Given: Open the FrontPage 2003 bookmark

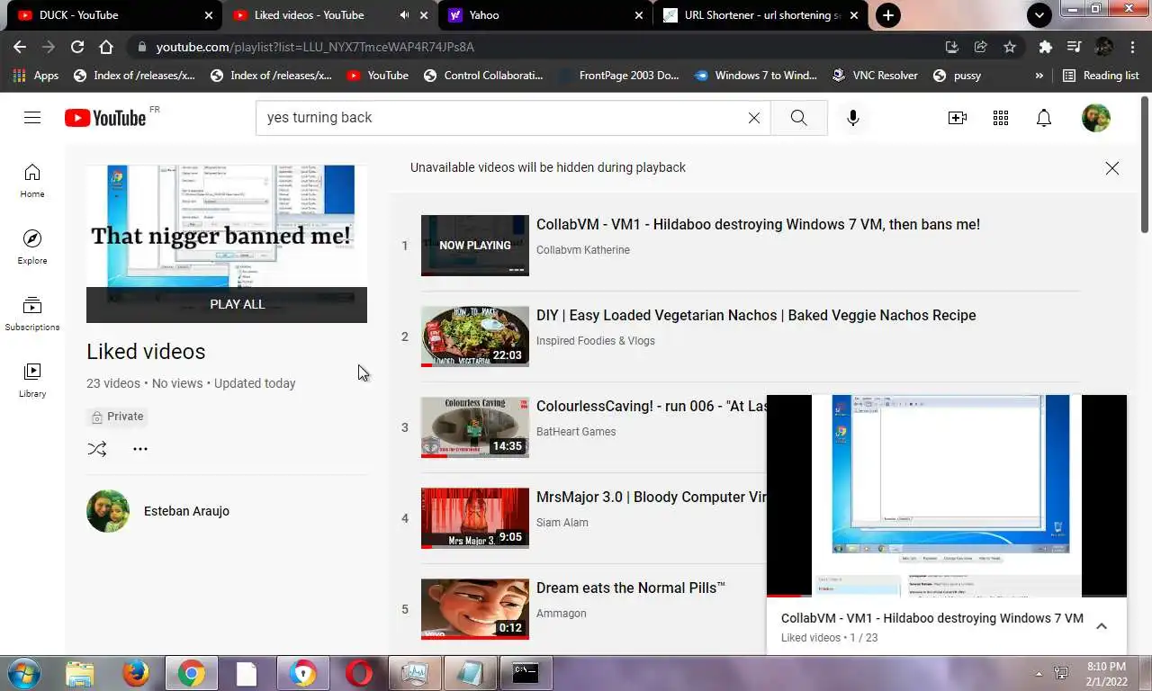Looking at the screenshot, I should coord(619,76).
